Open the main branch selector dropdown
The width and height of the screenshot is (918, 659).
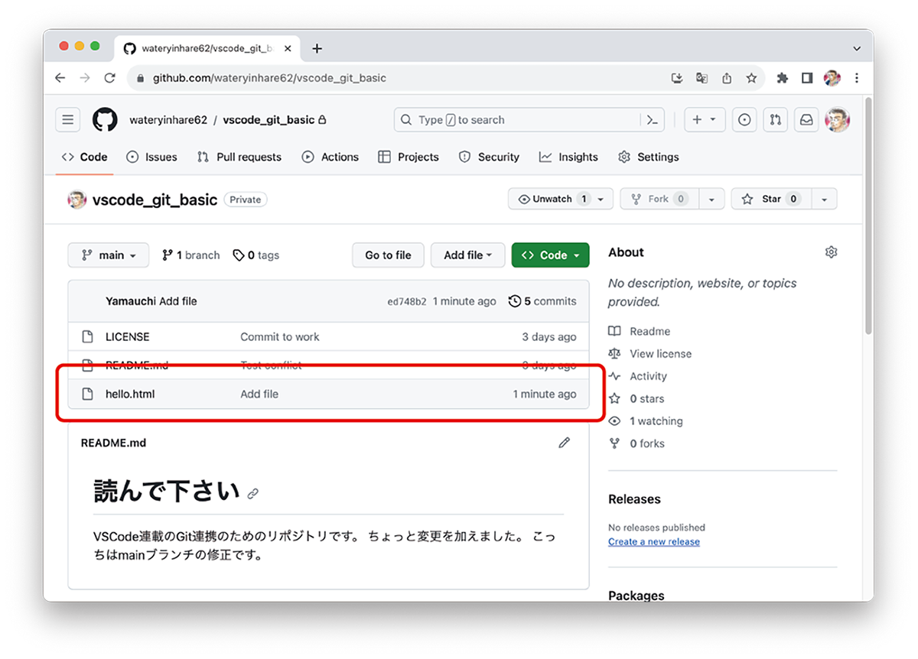click(x=108, y=255)
